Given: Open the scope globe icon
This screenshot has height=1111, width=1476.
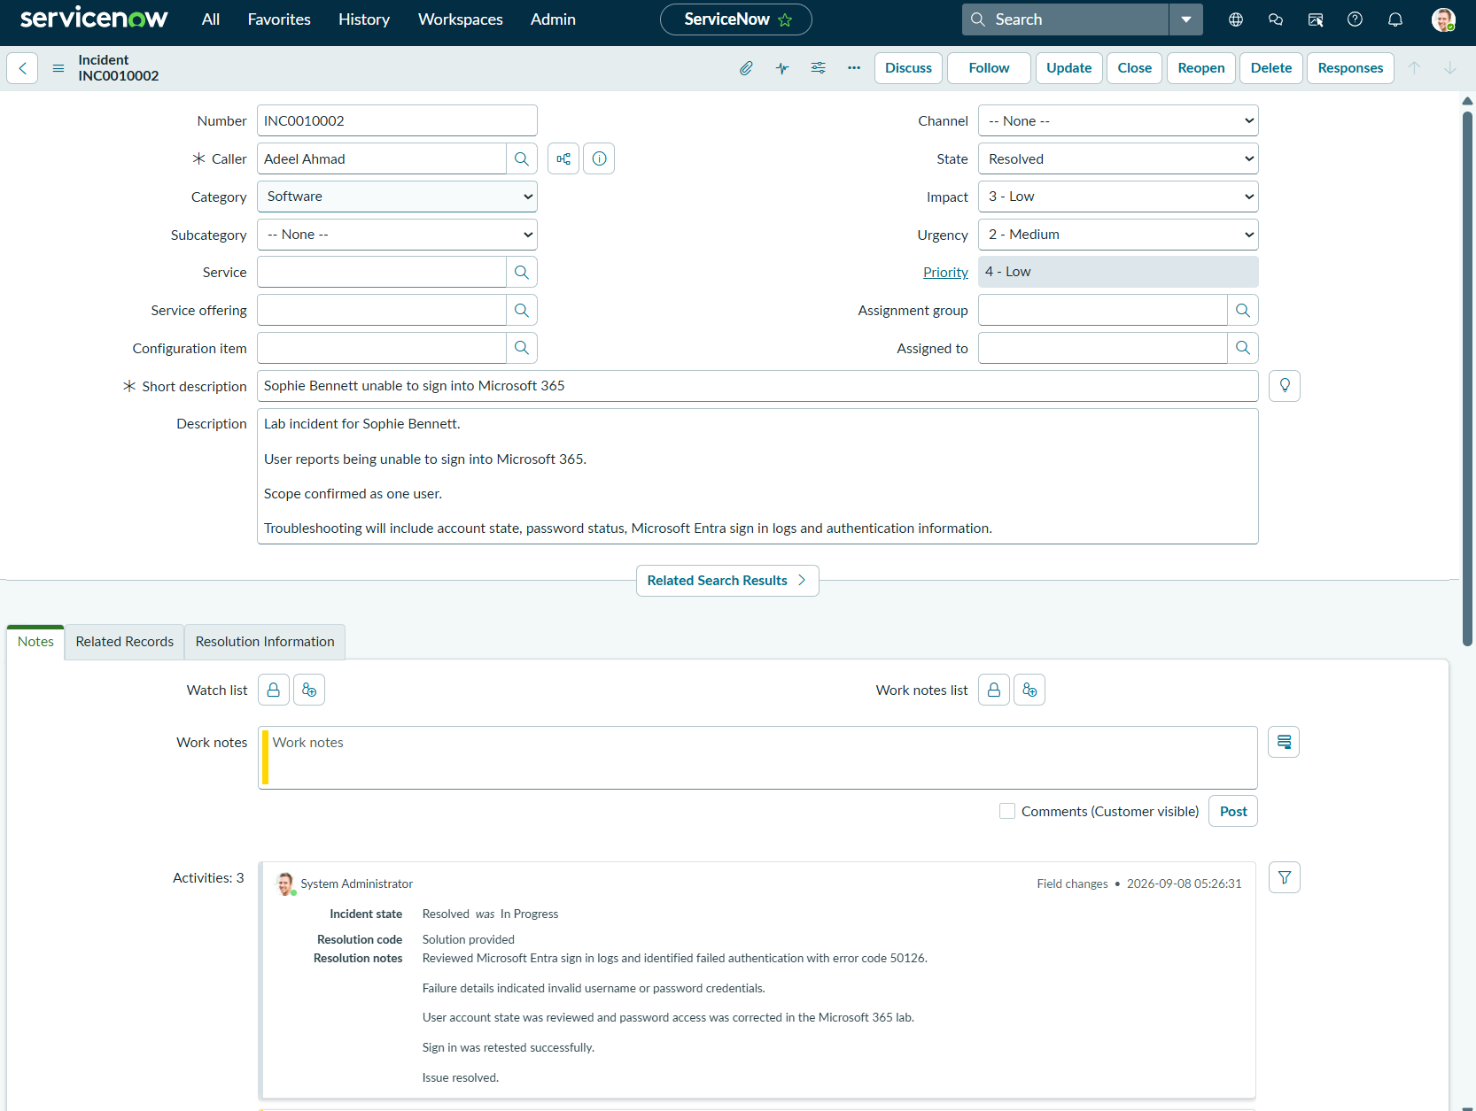Looking at the screenshot, I should (x=1236, y=19).
